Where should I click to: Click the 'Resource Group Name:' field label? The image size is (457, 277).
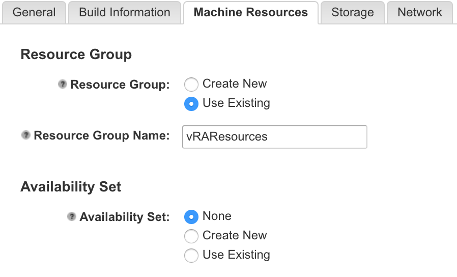(101, 136)
